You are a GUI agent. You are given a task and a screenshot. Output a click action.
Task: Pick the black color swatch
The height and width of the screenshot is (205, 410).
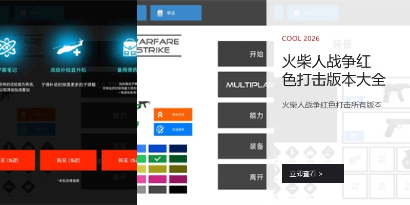click(x=178, y=190)
